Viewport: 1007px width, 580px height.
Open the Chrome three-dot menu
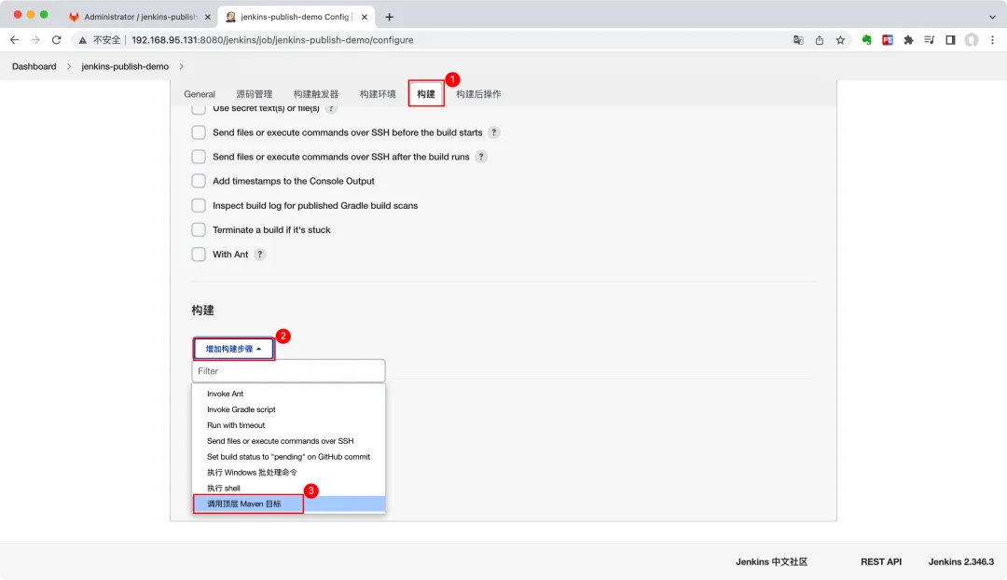[992, 40]
